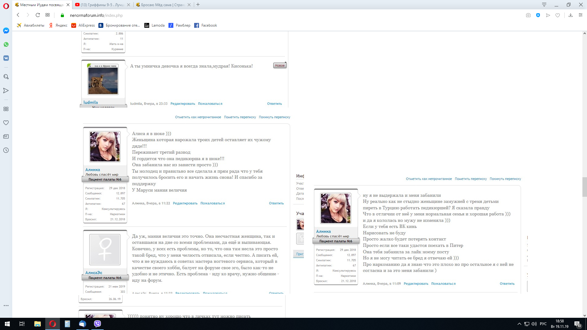
Task: Click the snapshot camera icon
Action: [x=528, y=15]
